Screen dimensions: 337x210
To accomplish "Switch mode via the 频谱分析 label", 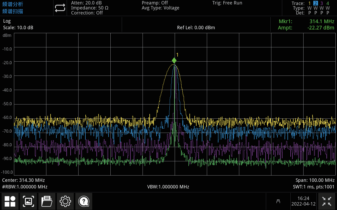I will point(13,4).
